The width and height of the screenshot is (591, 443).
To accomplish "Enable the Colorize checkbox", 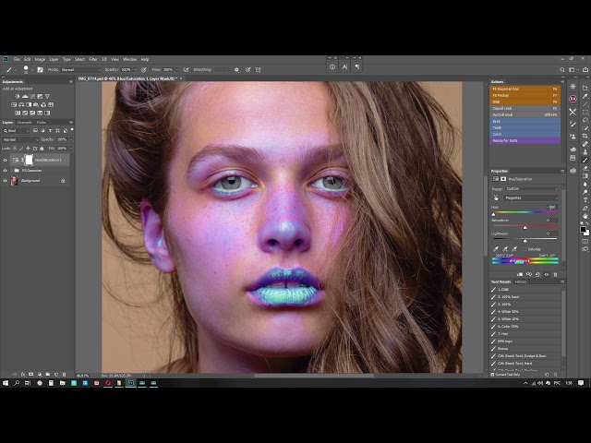I will 525,248.
